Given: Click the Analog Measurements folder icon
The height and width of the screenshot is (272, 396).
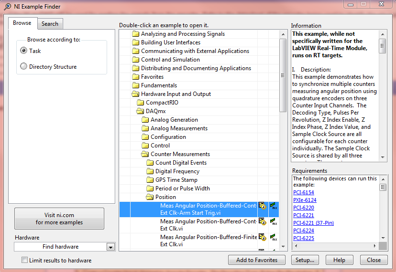Looking at the screenshot, I should pyautogui.click(x=145, y=128).
